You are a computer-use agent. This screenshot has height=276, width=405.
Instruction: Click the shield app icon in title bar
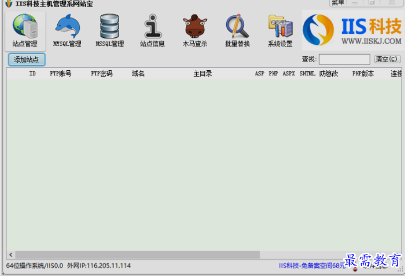[9, 3]
